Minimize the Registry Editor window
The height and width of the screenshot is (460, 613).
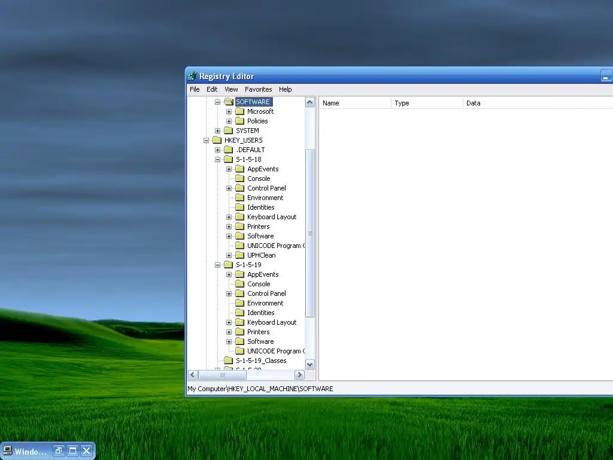coord(606,76)
